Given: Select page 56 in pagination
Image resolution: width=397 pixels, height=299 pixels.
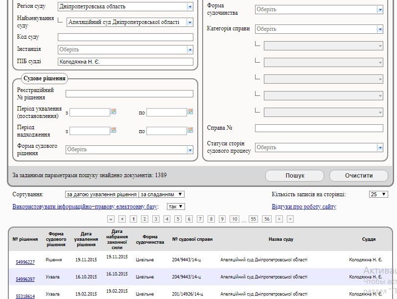Looking at the screenshot, I should click(x=267, y=219).
